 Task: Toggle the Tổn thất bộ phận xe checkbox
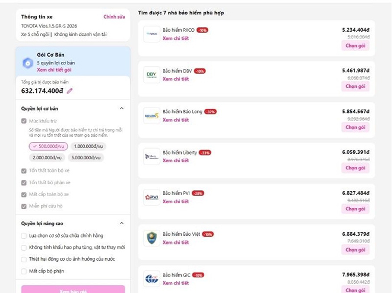click(x=24, y=183)
